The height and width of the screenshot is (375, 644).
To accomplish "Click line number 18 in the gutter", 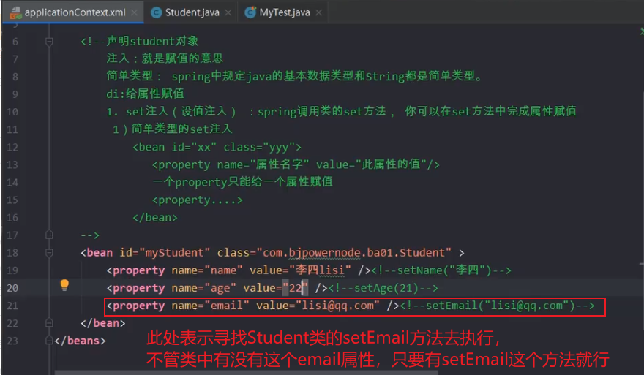I will tap(12, 253).
